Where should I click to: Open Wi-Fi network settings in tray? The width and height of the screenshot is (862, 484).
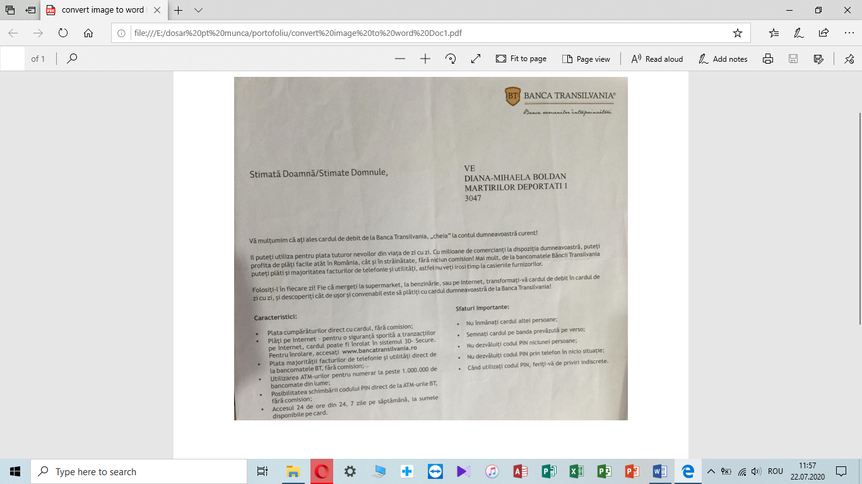(x=742, y=471)
